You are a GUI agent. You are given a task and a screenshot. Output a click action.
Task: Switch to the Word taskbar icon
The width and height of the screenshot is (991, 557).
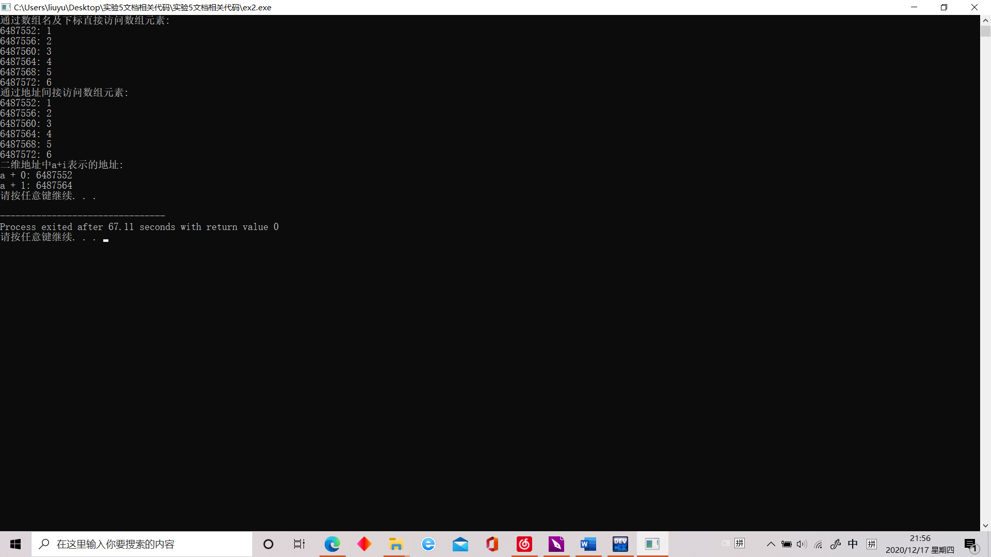point(588,544)
